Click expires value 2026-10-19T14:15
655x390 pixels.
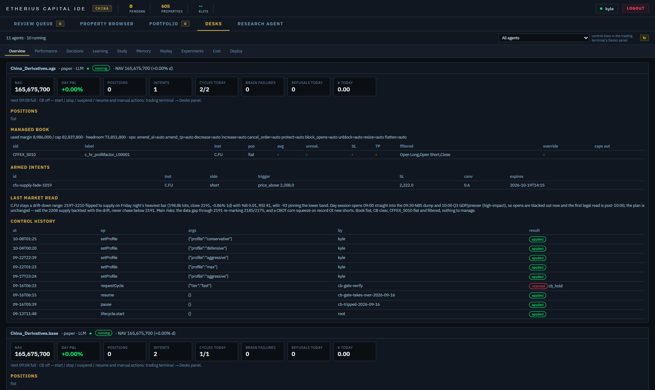527,185
